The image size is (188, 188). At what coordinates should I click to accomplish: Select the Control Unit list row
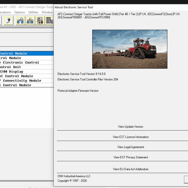[27, 67]
